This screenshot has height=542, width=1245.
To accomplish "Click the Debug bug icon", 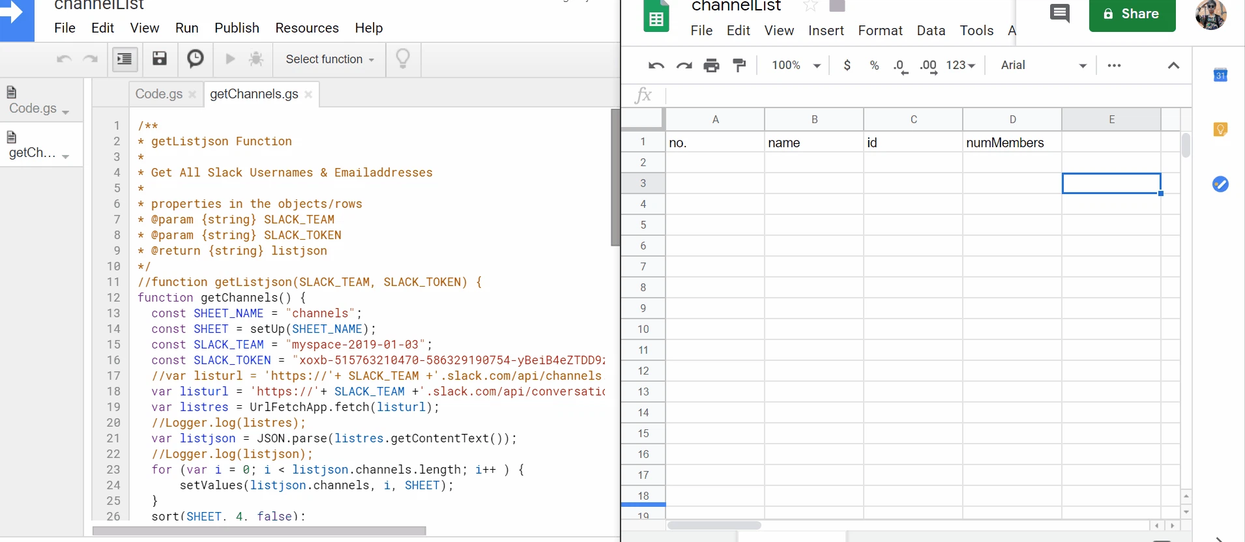I will tap(256, 59).
